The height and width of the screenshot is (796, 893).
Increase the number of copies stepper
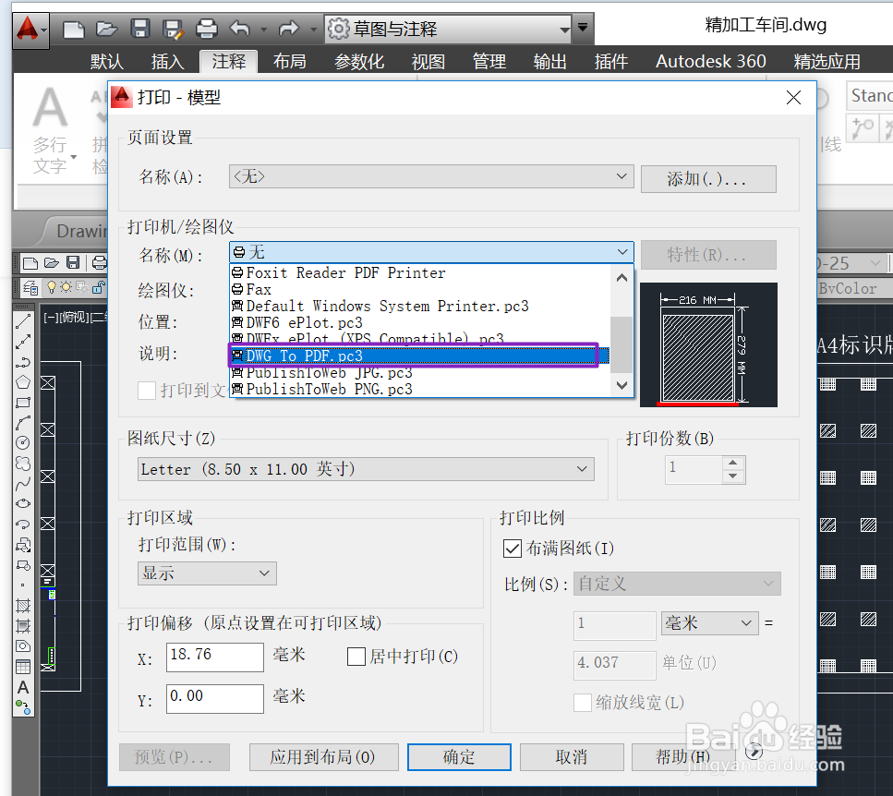(733, 463)
